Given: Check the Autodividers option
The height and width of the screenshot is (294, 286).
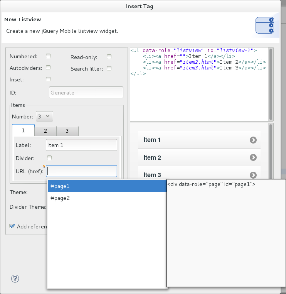Looking at the screenshot, I should 48,68.
